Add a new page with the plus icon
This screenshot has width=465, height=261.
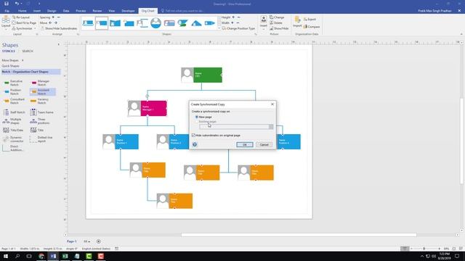click(x=99, y=241)
